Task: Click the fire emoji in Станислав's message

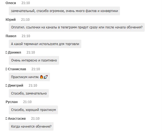Action: [x=41, y=77]
